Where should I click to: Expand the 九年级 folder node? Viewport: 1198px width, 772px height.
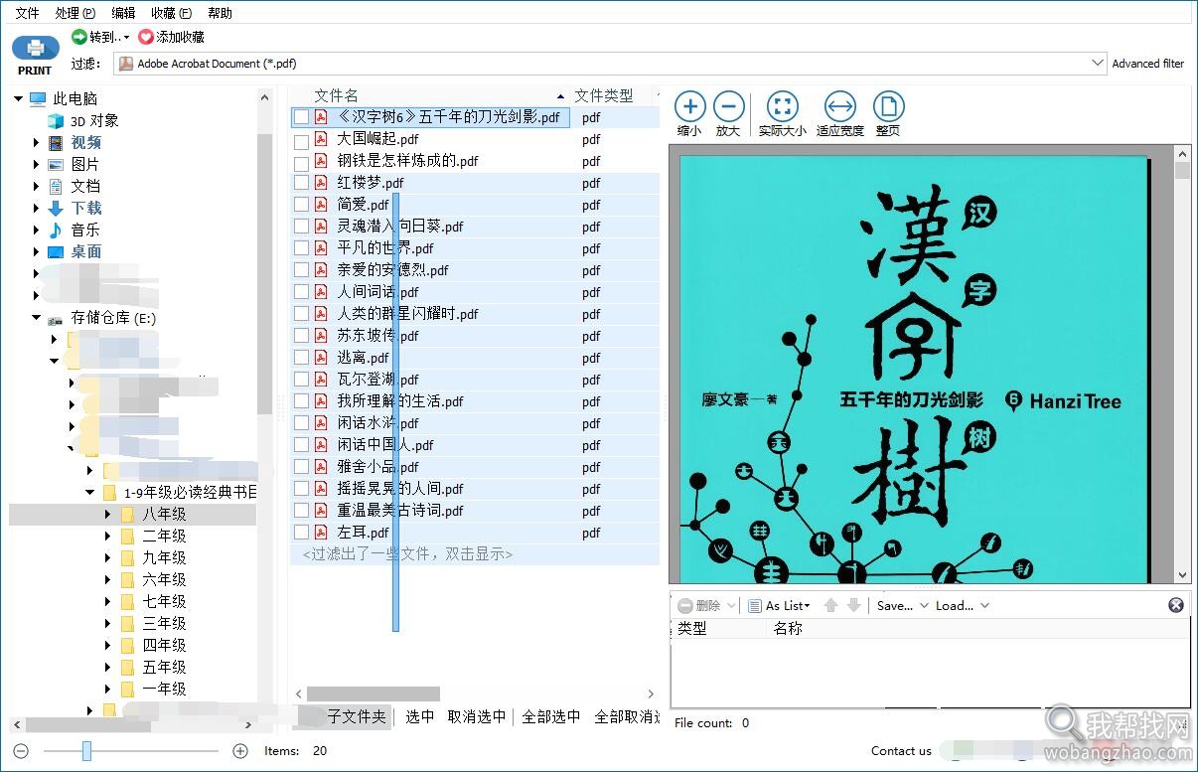107,557
